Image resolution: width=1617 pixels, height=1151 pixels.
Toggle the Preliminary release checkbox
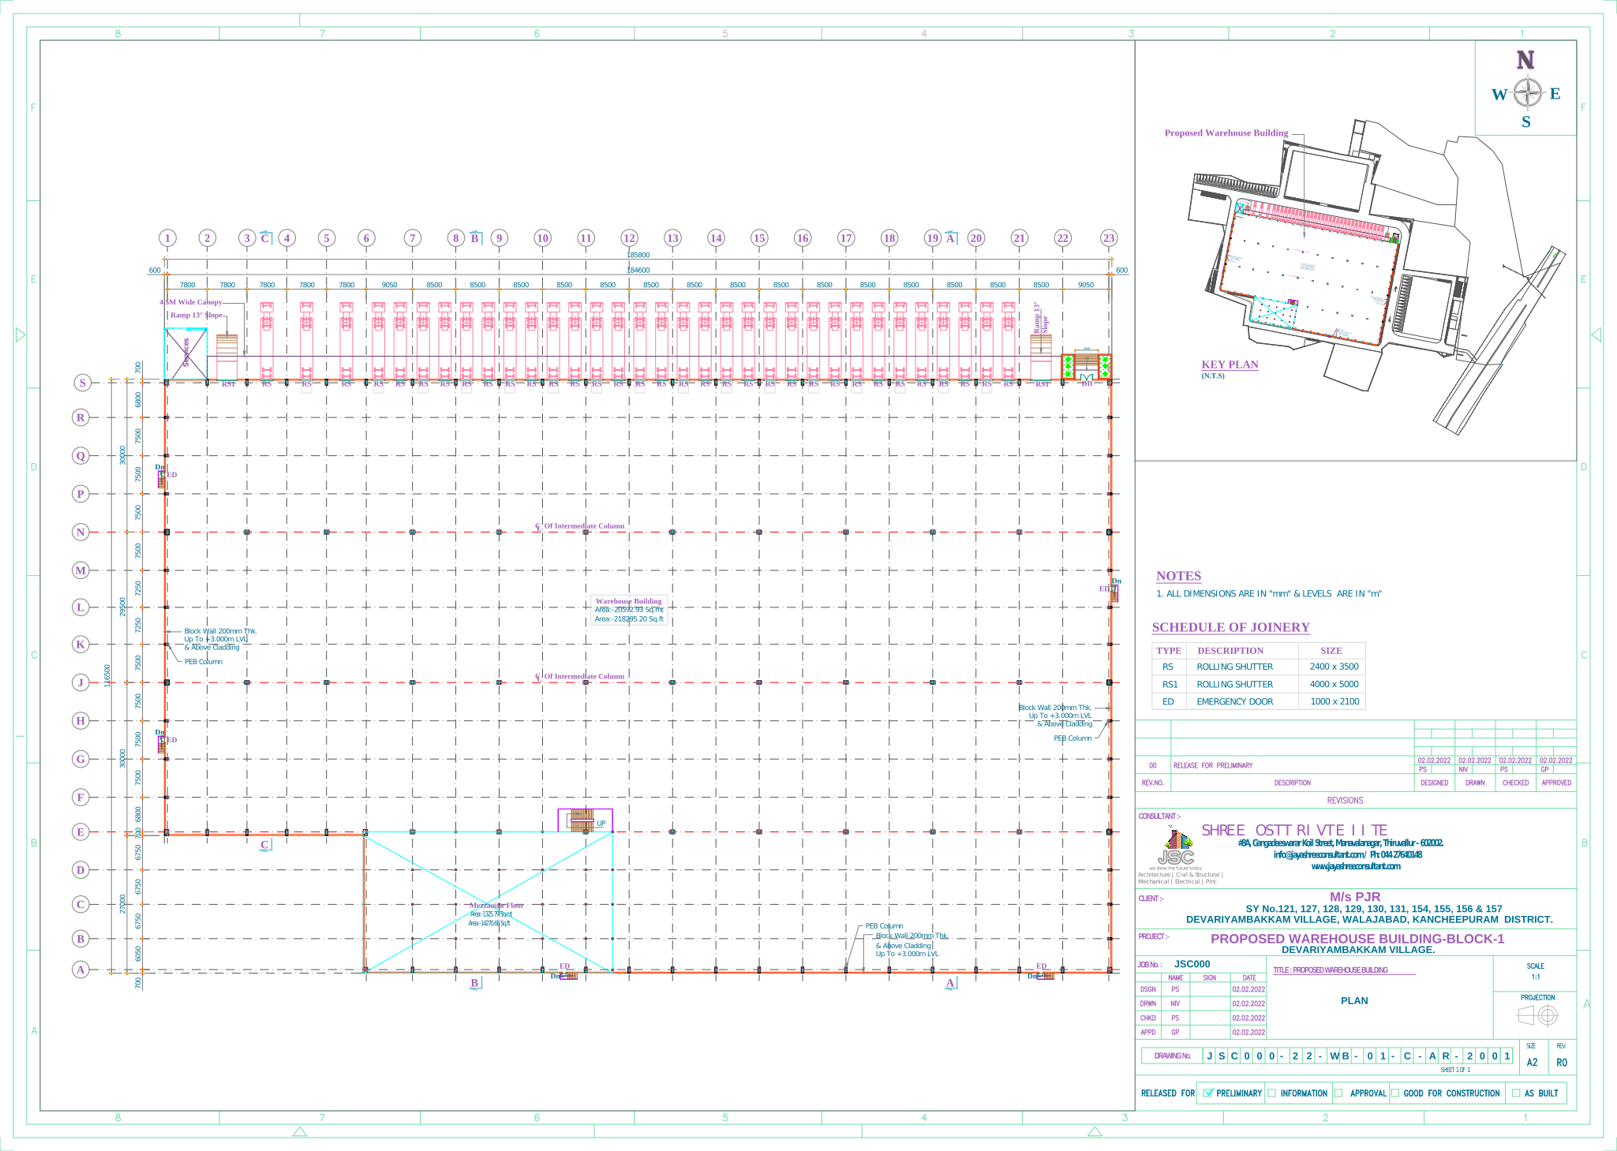[x=1207, y=1093]
